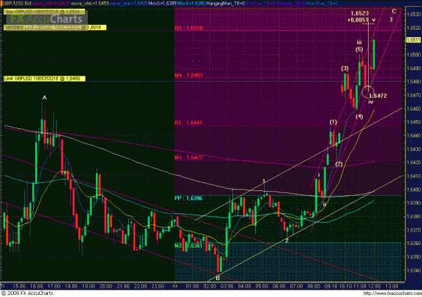Click the 1.6523 target price annotation
This screenshot has height=297, width=422.
[x=360, y=13]
